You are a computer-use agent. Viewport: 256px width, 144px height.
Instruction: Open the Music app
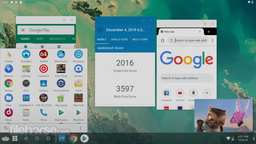click(x=9, y=112)
